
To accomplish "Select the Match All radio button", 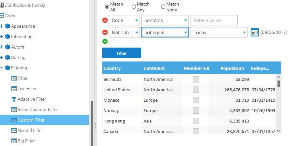I will pos(107,7).
